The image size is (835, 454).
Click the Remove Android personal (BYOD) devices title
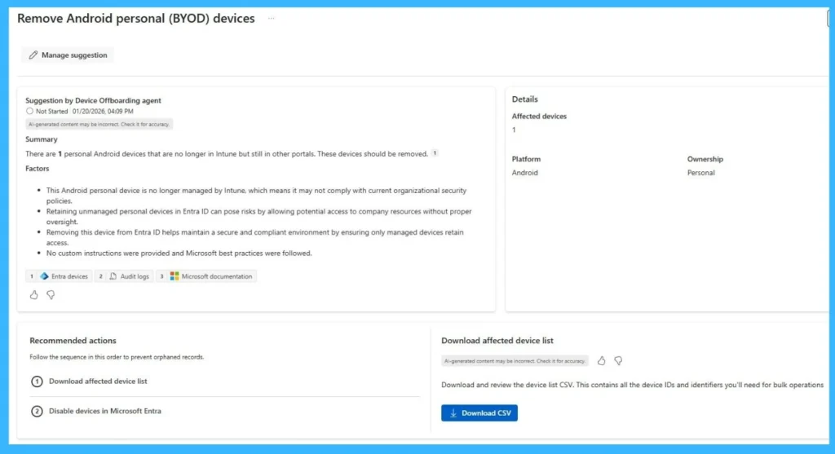coord(136,18)
